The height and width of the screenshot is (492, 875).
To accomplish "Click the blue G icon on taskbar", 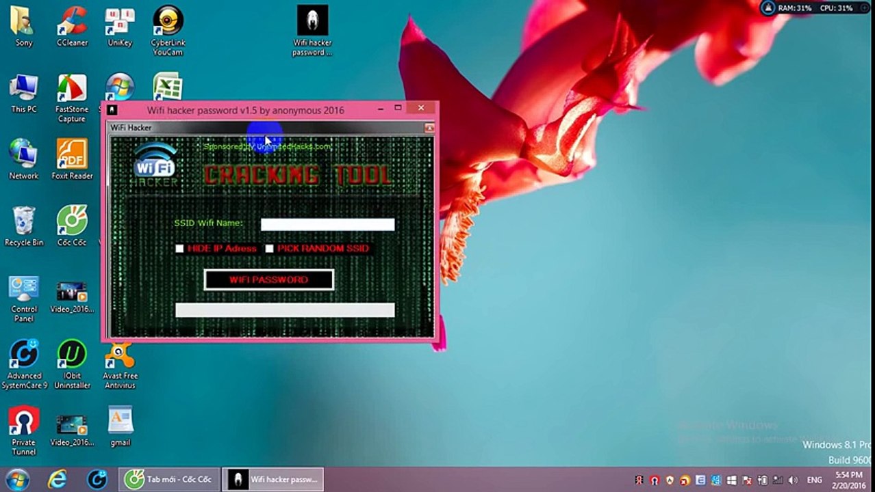I will (97, 480).
